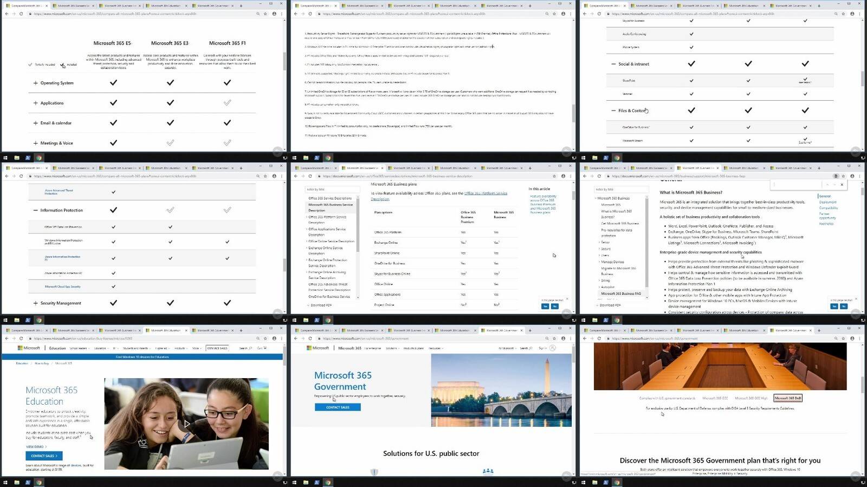
Task: Click the find-previous arrow in the Business FAQ find bar
Action: click(827, 185)
